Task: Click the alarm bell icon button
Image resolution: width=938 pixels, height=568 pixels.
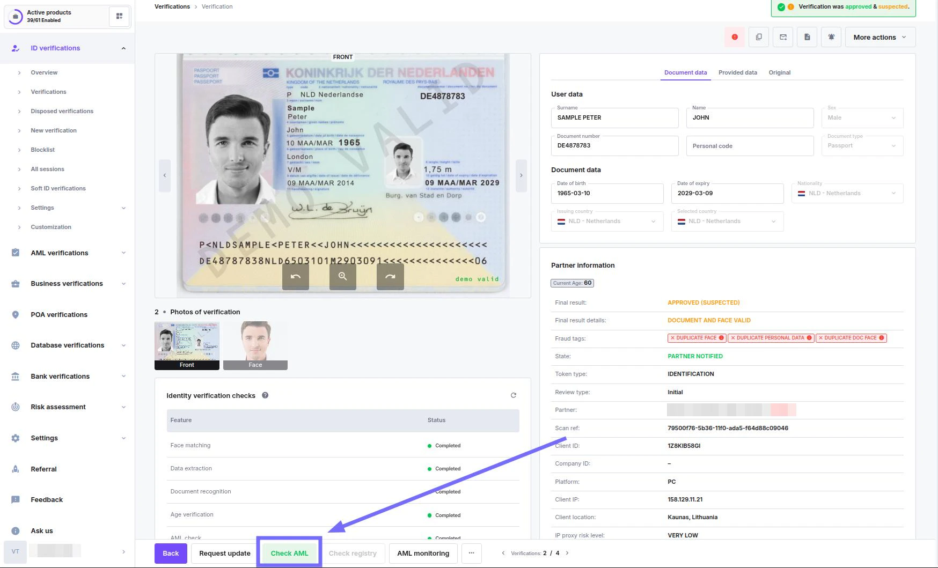Action: (831, 37)
